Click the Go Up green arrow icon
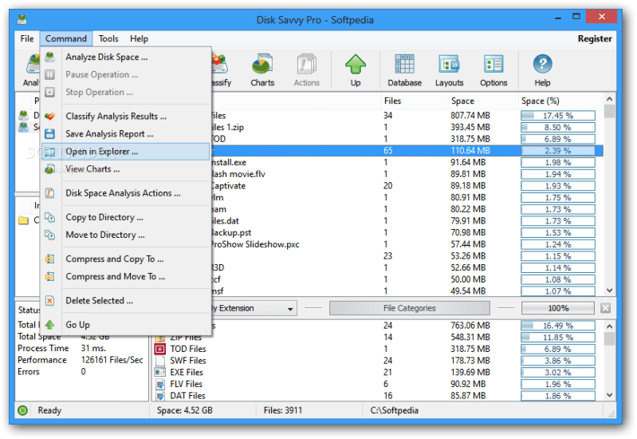Screen dimensions: 637x439 pos(50,325)
